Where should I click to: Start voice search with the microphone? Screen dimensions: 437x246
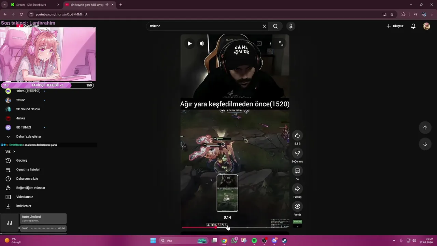291,26
